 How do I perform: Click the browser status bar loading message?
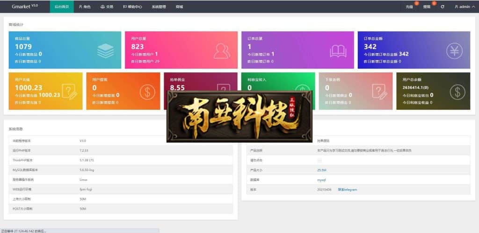click(x=23, y=231)
